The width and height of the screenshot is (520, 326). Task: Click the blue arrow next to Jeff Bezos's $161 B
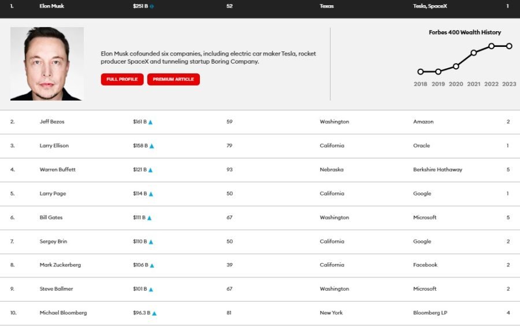coord(151,122)
